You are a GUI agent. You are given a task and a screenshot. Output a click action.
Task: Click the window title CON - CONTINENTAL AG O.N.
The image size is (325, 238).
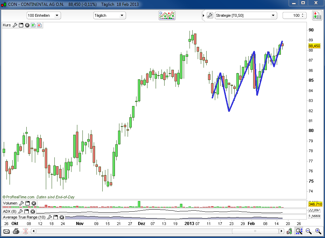[36, 4]
